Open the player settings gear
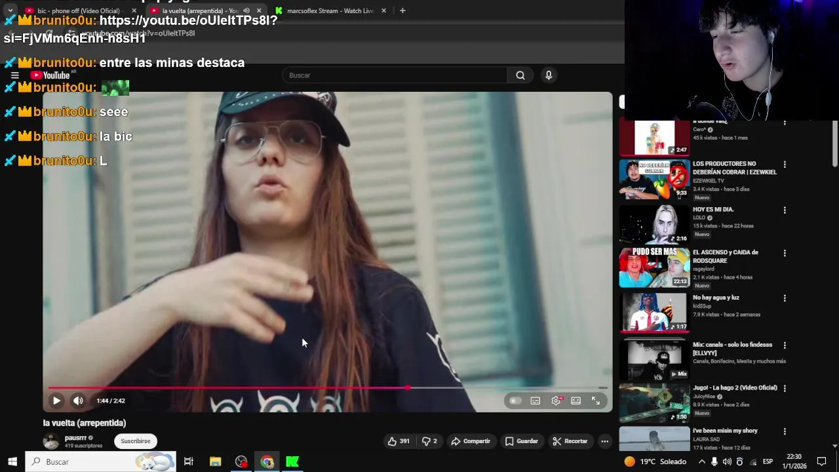Image resolution: width=839 pixels, height=472 pixels. coord(556,401)
